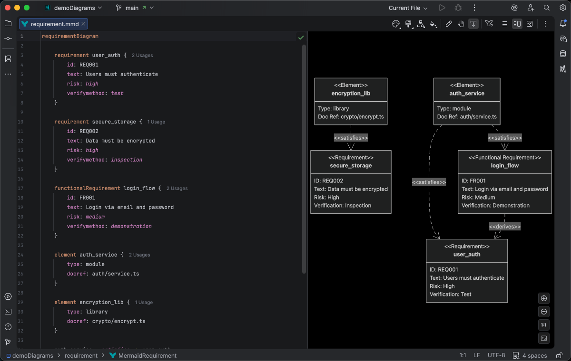Viewport: 571px width, 361px height.
Task: Open the Current File run configuration dropdown
Action: [408, 8]
